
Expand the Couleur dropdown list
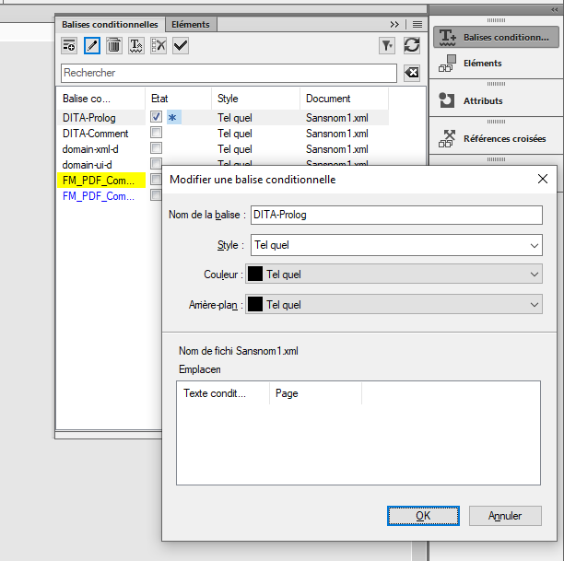coord(394,275)
